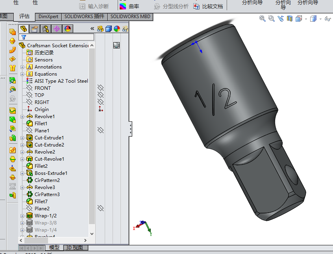Click the tree horizontal scrollbar right arrow
The width and height of the screenshot is (333, 254).
tap(85, 240)
